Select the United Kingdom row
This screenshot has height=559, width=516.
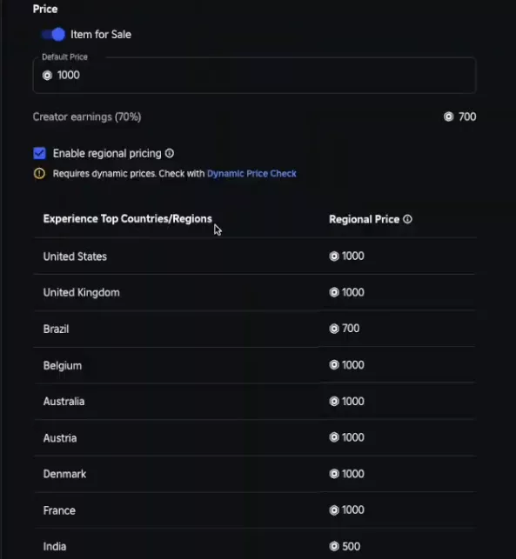pyautogui.click(x=254, y=292)
